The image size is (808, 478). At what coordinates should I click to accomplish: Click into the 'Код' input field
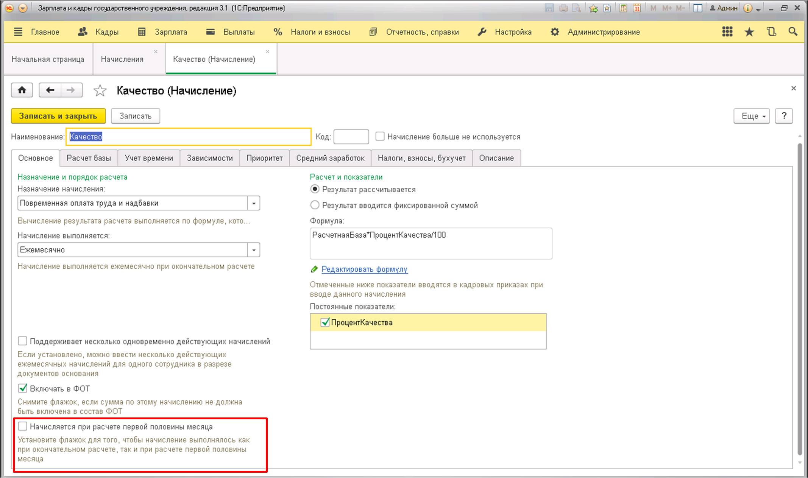point(351,137)
